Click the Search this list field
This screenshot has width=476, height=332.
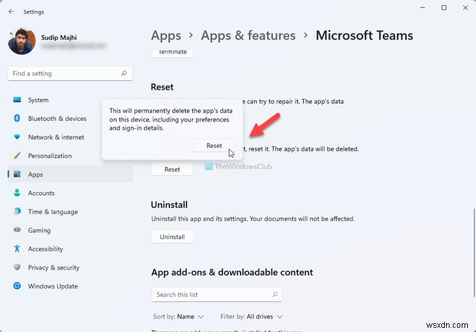click(216, 295)
